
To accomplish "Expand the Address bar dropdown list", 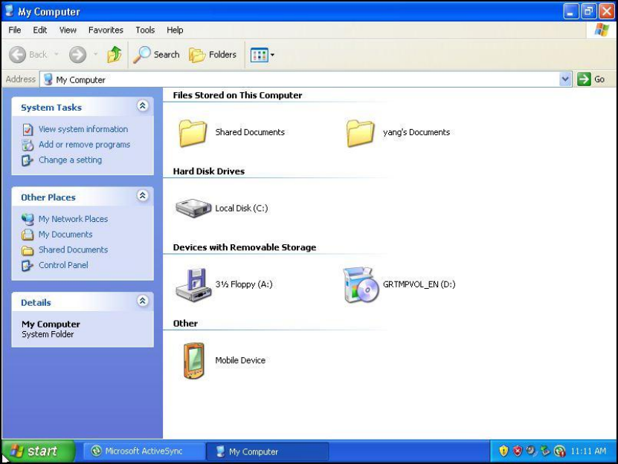I will tap(565, 79).
